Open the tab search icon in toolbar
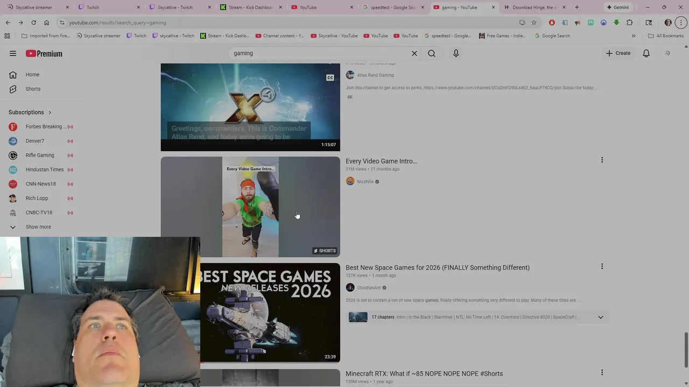This screenshot has height=387, width=689. (x=649, y=23)
